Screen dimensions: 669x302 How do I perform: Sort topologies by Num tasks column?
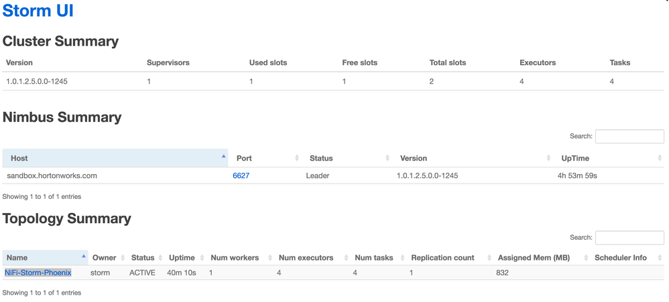coord(374,258)
